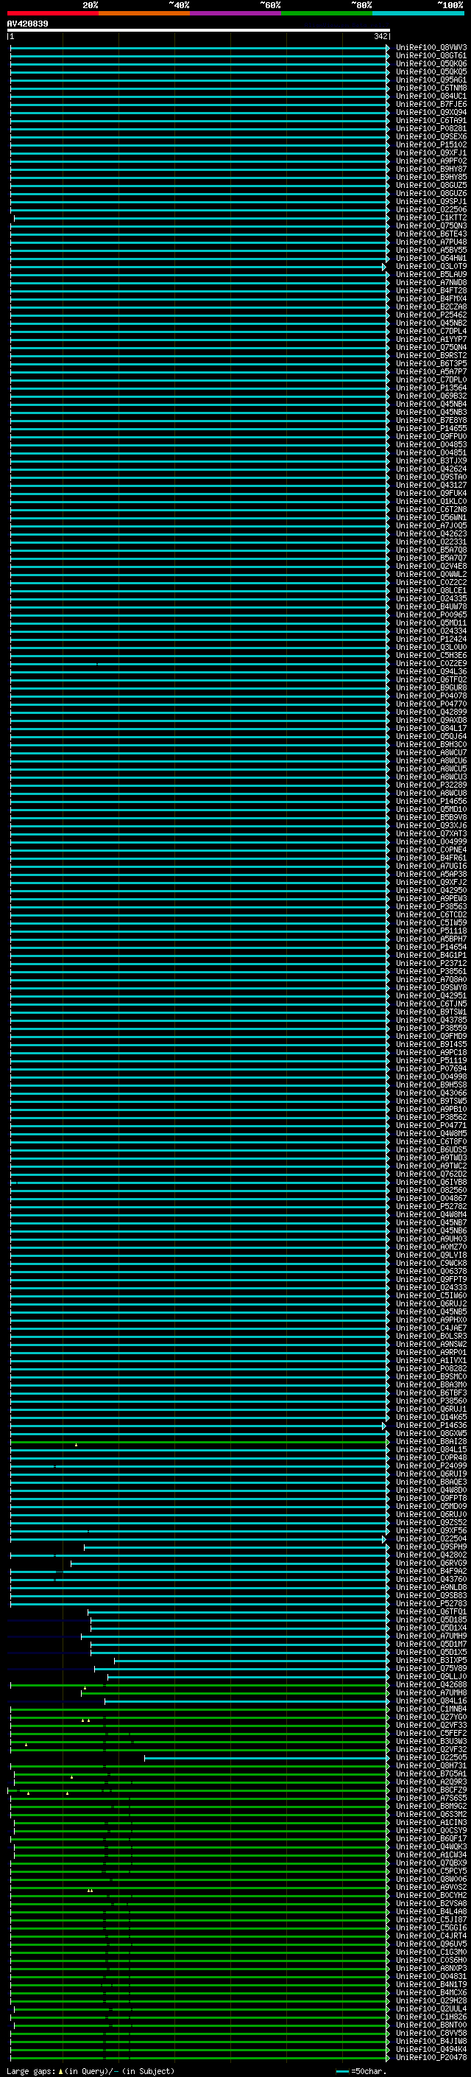
Task: Open hit UniRef100_O42688
Action: point(431,1684)
